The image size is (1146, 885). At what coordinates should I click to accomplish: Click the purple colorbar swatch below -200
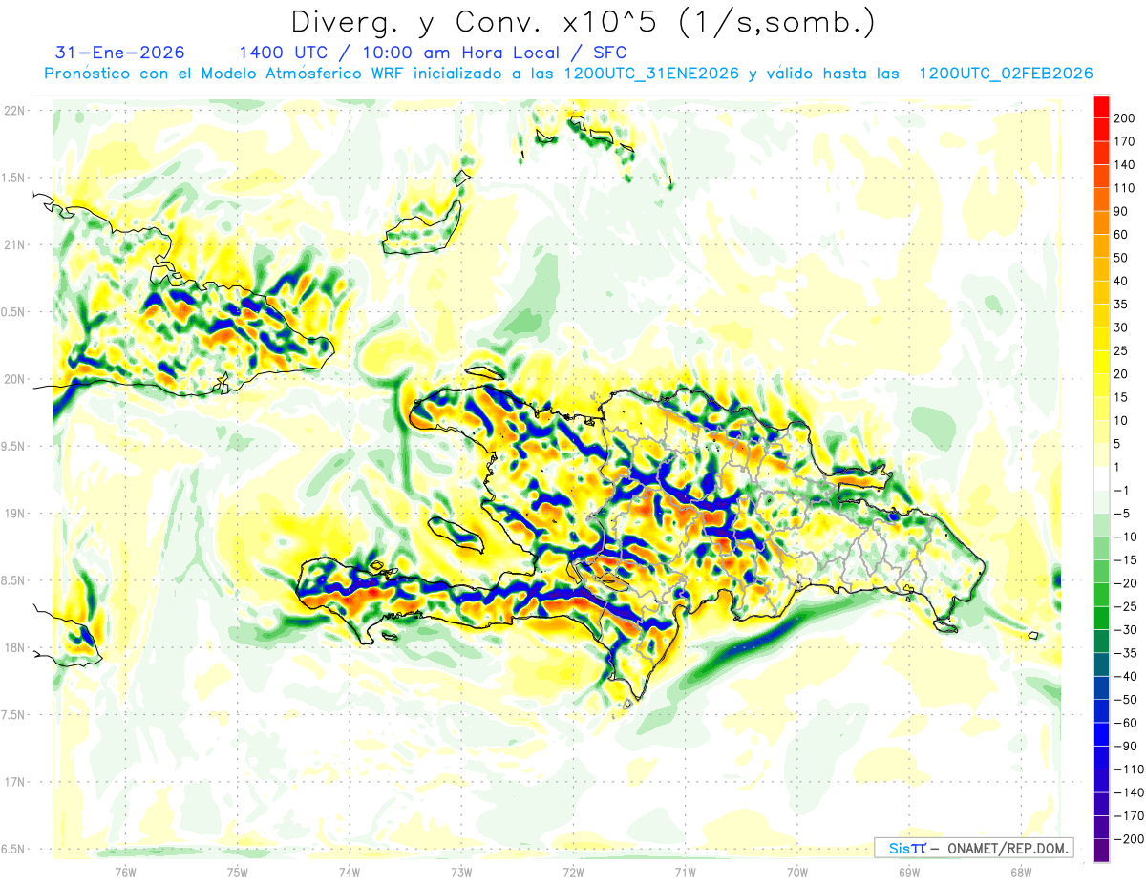pyautogui.click(x=1101, y=850)
